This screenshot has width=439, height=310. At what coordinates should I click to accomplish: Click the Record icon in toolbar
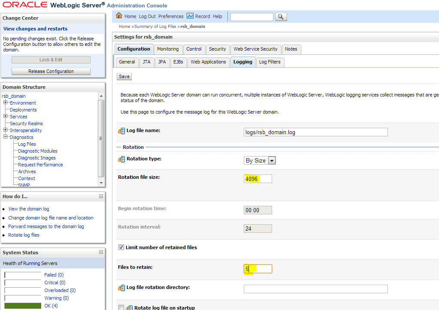click(190, 16)
